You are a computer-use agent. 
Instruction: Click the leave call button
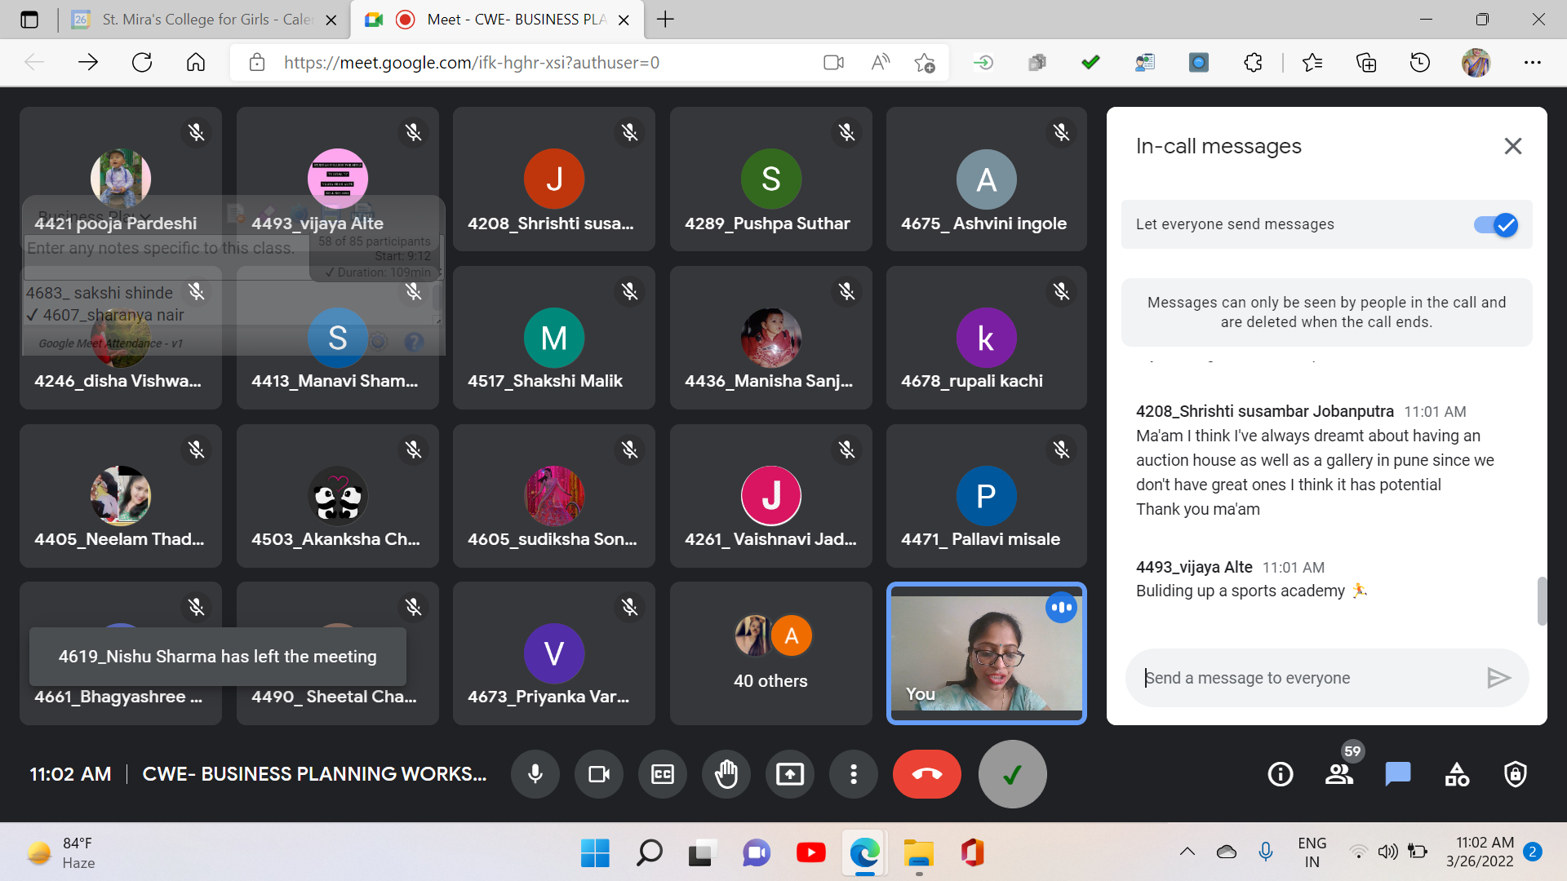coord(926,774)
